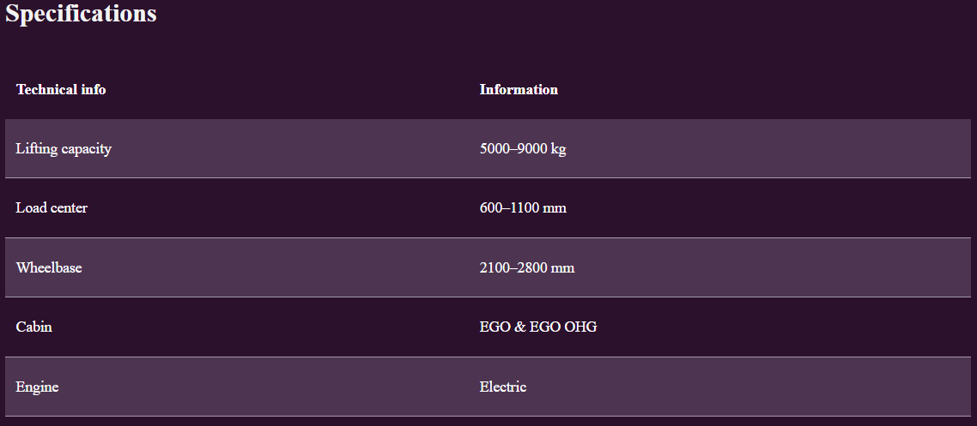
Task: Click the word info in table header
Action: (94, 89)
